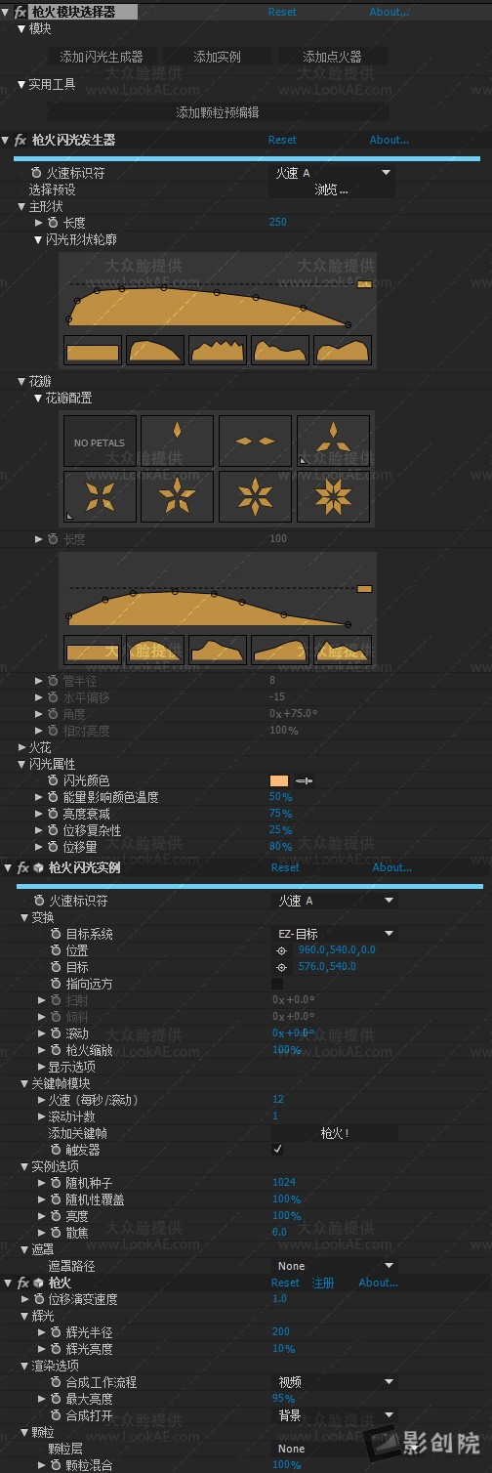Select the five-petal star configuration
The height and width of the screenshot is (1473, 492).
pos(177,496)
